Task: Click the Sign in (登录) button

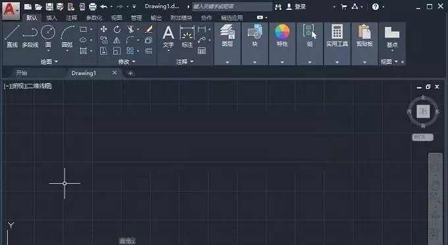Action: [296, 7]
